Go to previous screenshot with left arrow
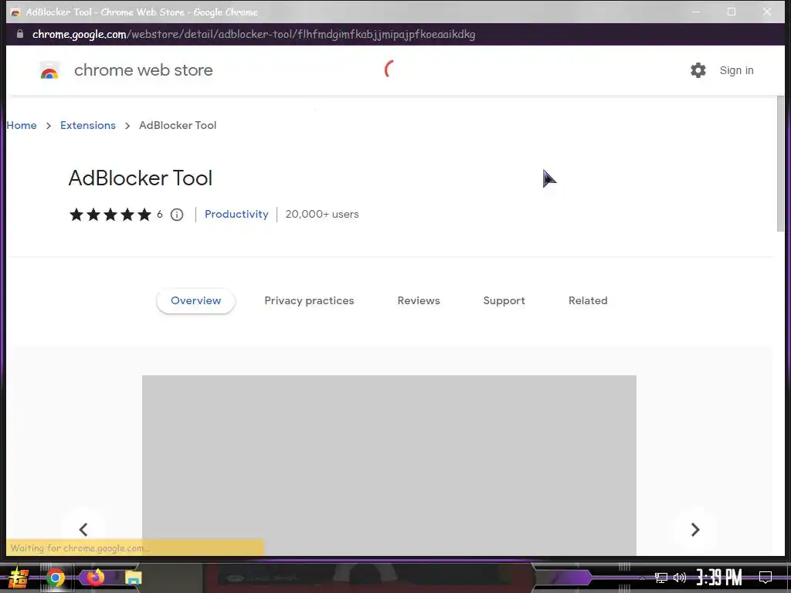 (x=83, y=530)
